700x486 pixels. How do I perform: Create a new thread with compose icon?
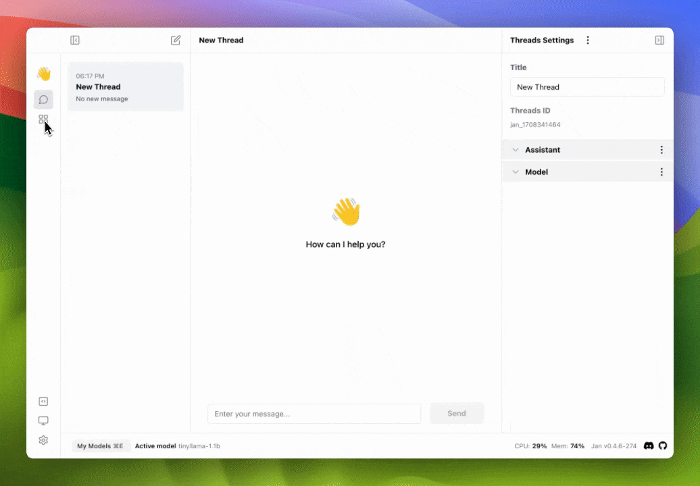pos(176,40)
